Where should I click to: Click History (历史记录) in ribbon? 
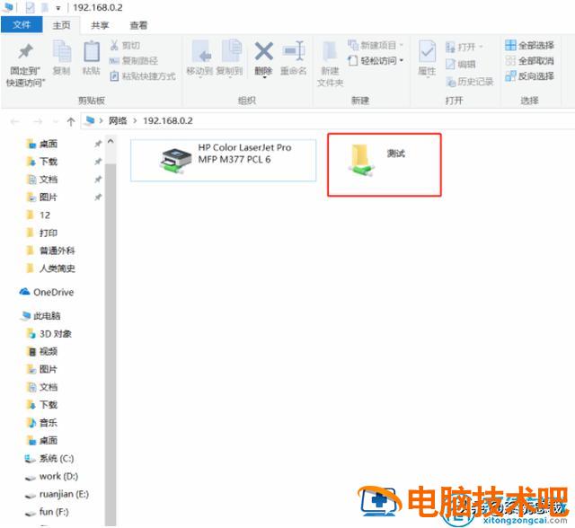pos(469,82)
